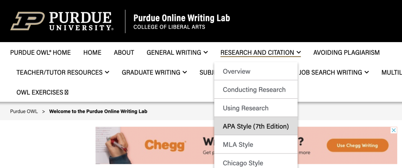
Task: Collapse the Research and Citation dropdown
Action: (x=261, y=53)
